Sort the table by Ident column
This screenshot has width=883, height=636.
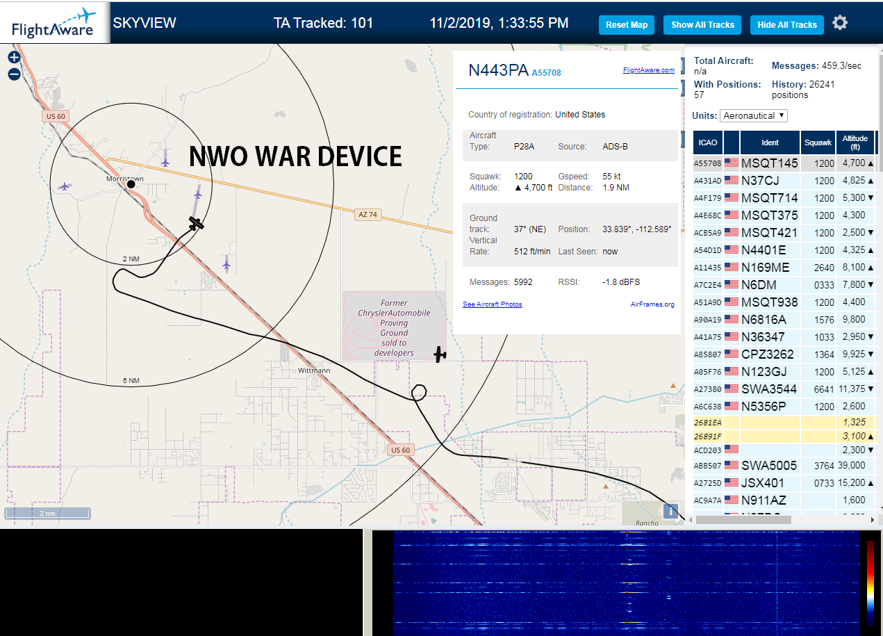coord(770,142)
